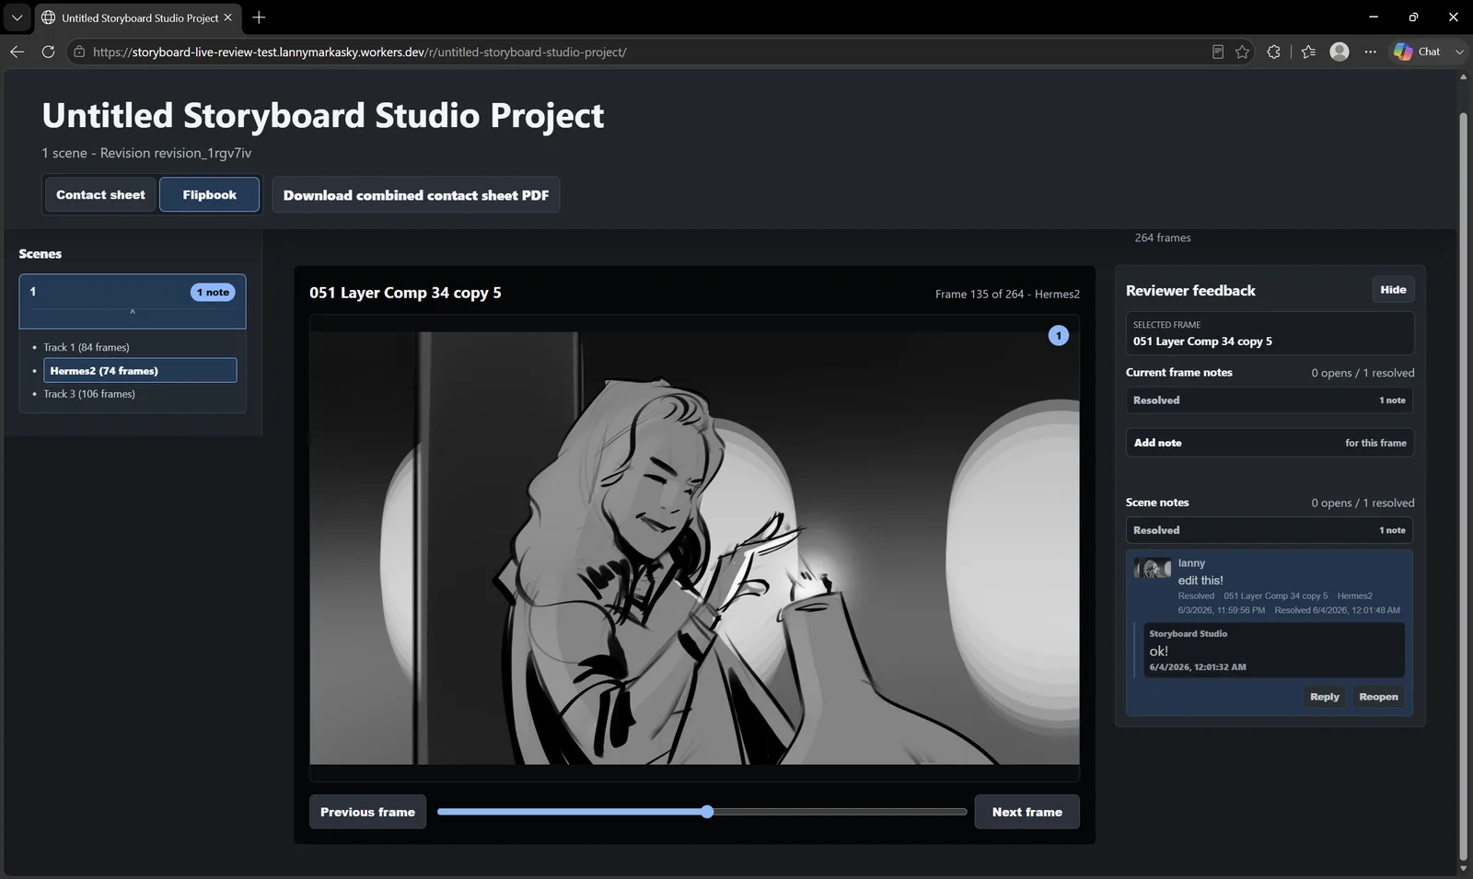Open the browser extensions icon
Viewport: 1473px width, 879px height.
pyautogui.click(x=1273, y=52)
